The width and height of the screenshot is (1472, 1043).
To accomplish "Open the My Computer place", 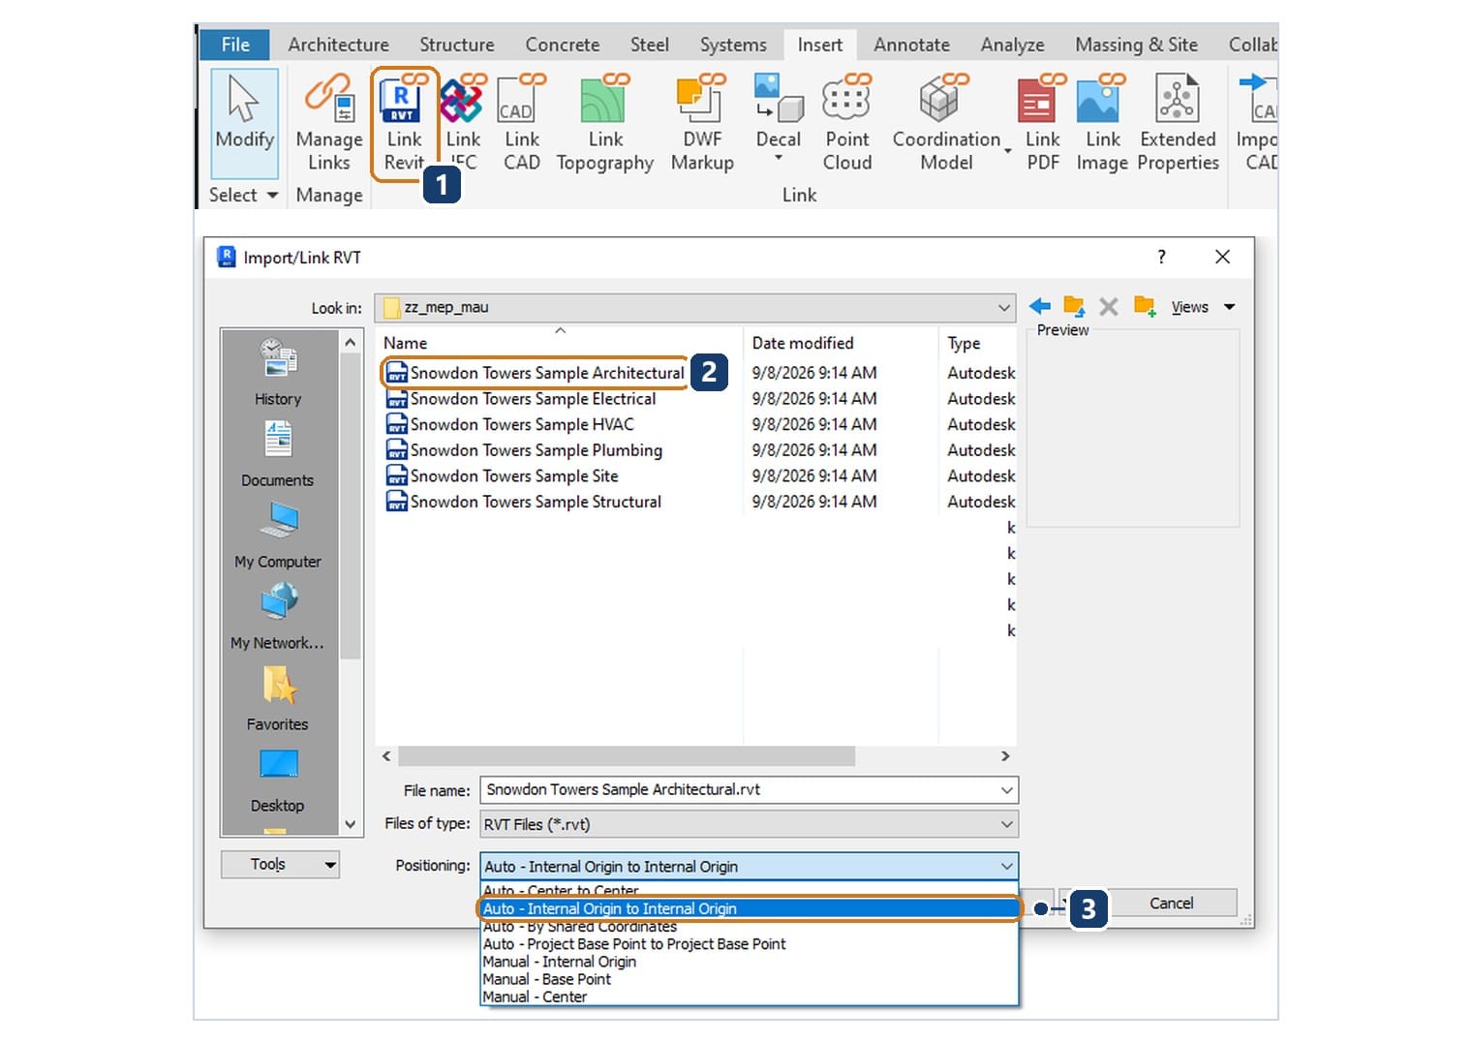I will (278, 535).
